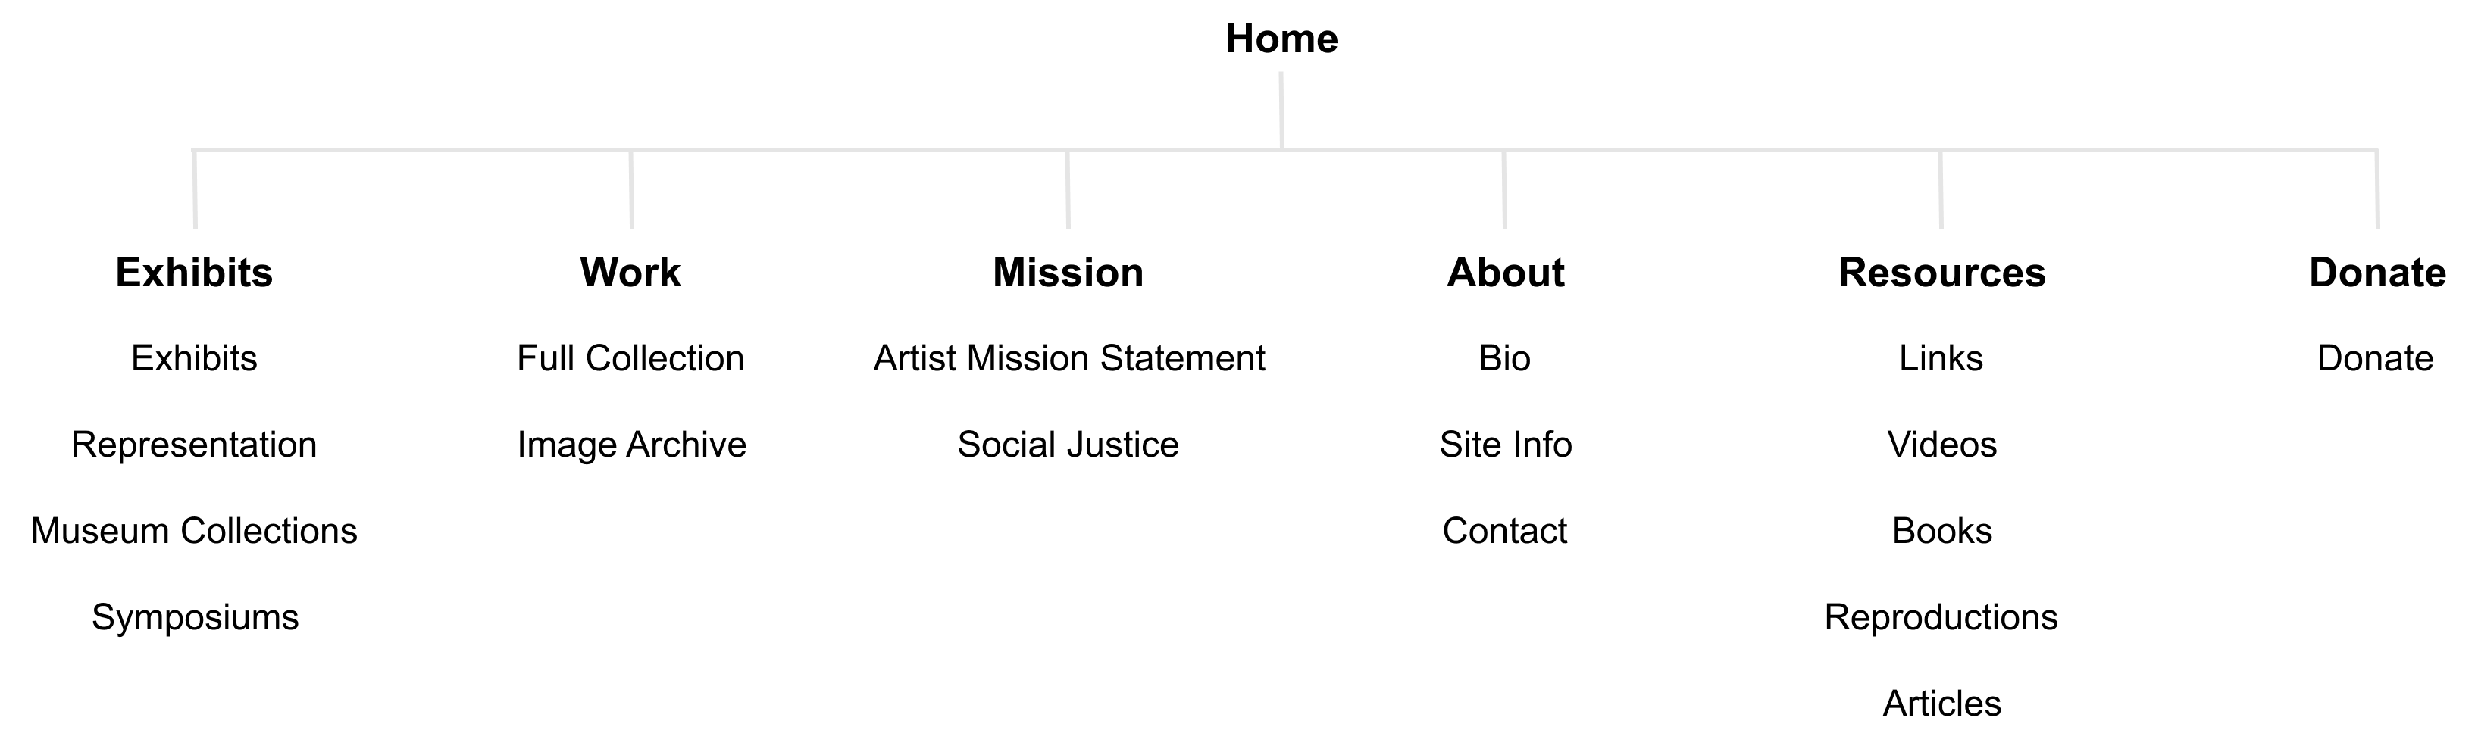Open the Social Justice page
Image resolution: width=2478 pixels, height=752 pixels.
(1068, 445)
